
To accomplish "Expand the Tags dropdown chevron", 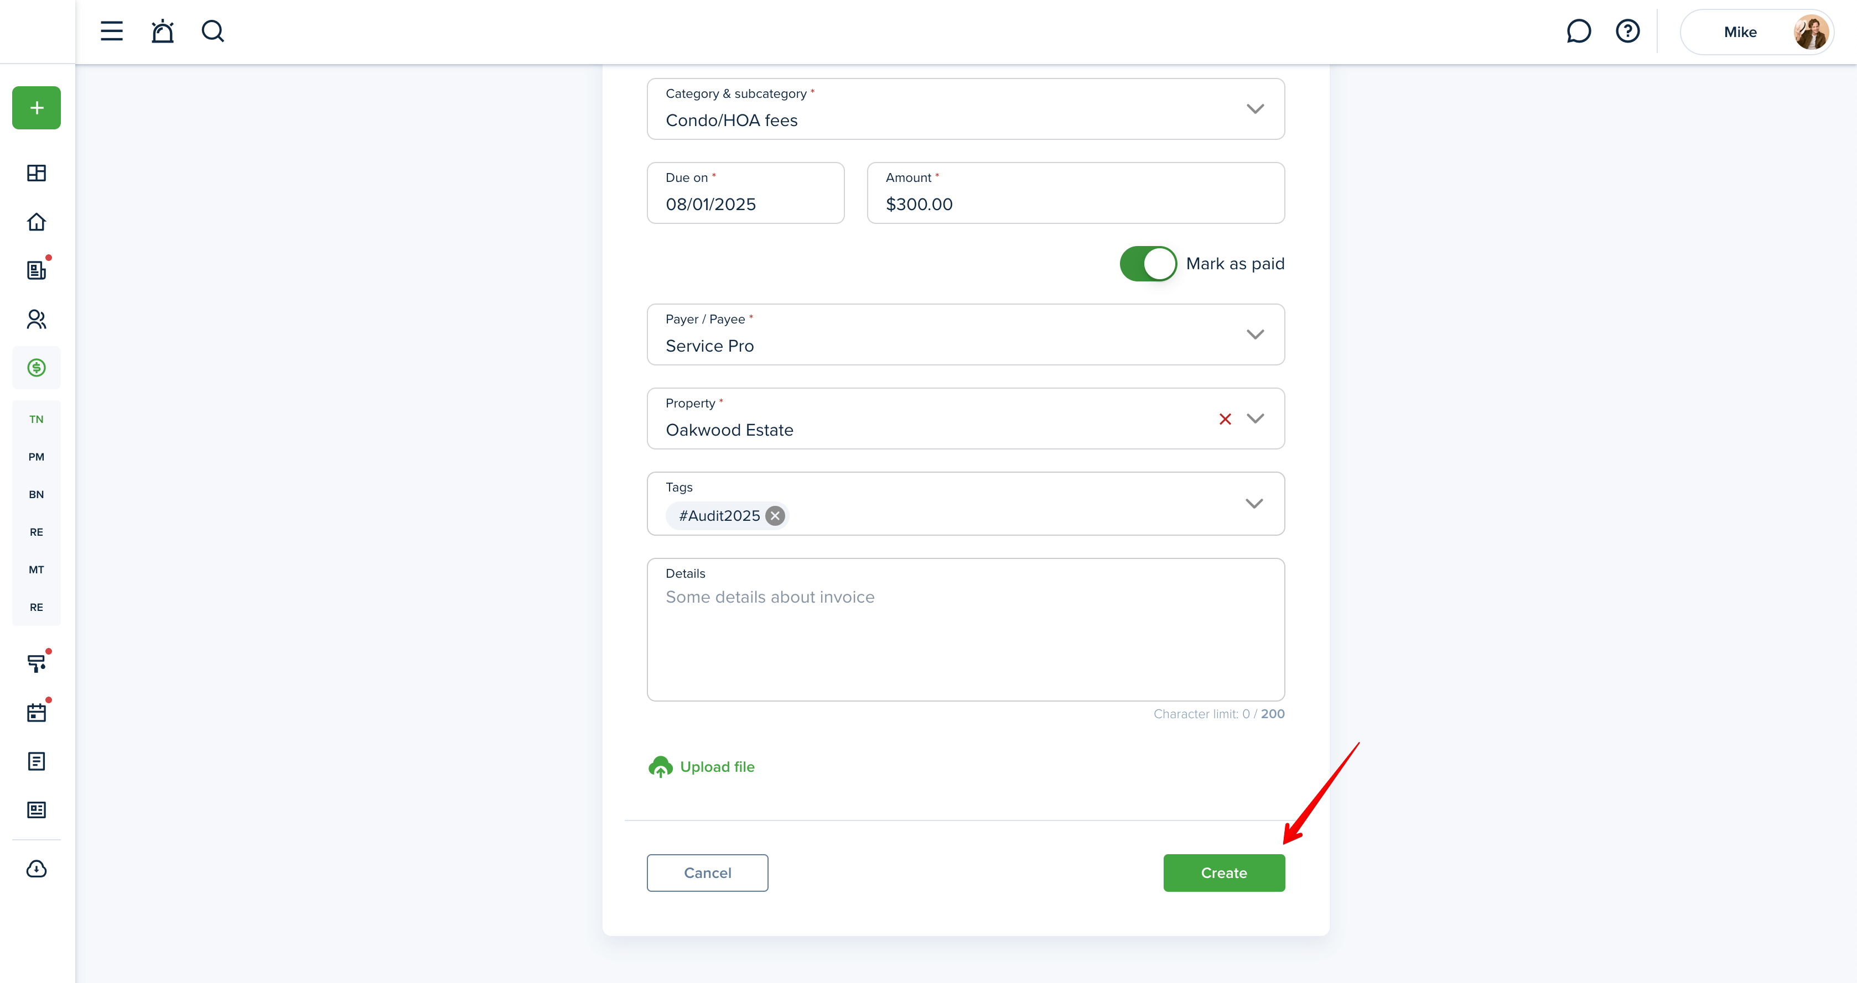I will click(x=1254, y=503).
